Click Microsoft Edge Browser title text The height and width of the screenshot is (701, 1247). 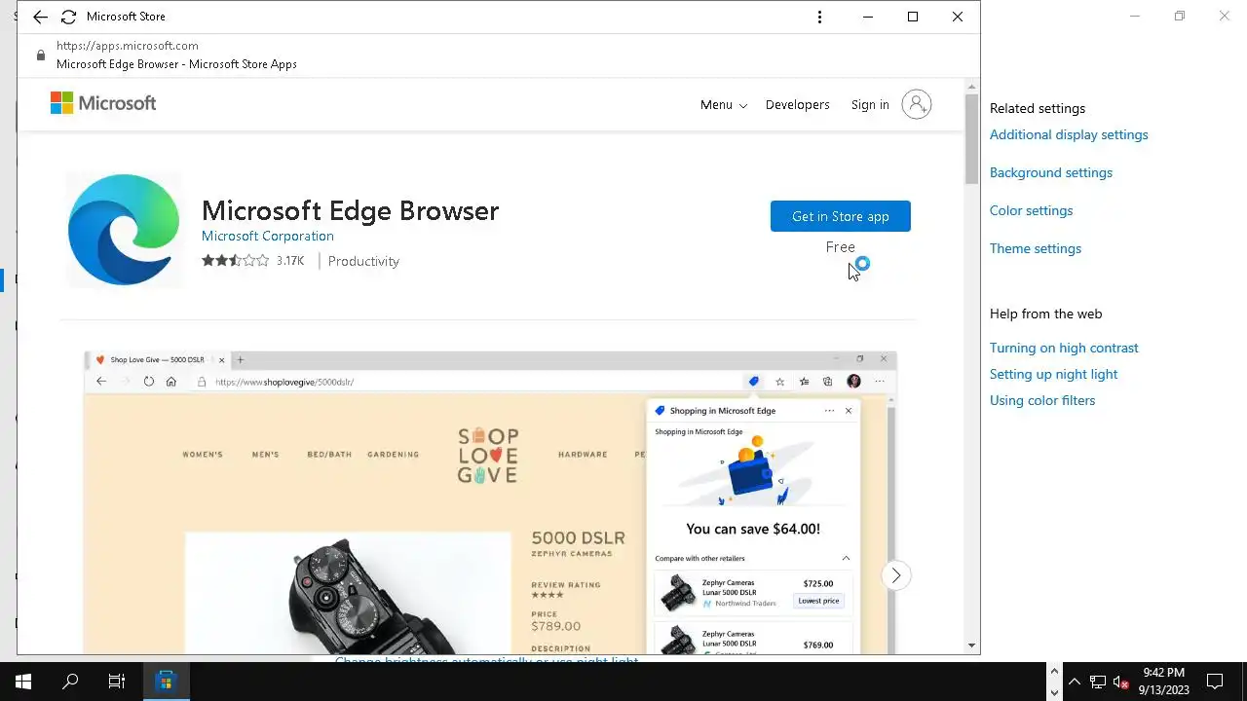click(x=350, y=210)
